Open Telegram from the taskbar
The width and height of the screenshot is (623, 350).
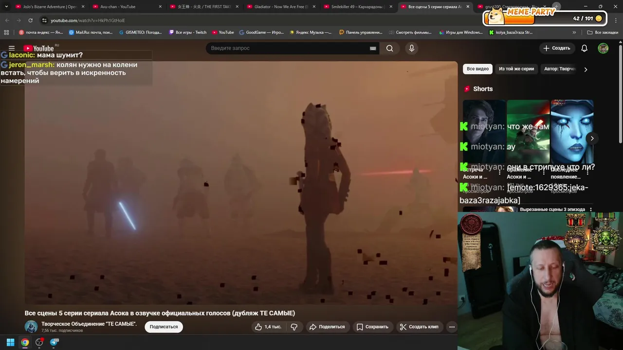click(x=54, y=342)
